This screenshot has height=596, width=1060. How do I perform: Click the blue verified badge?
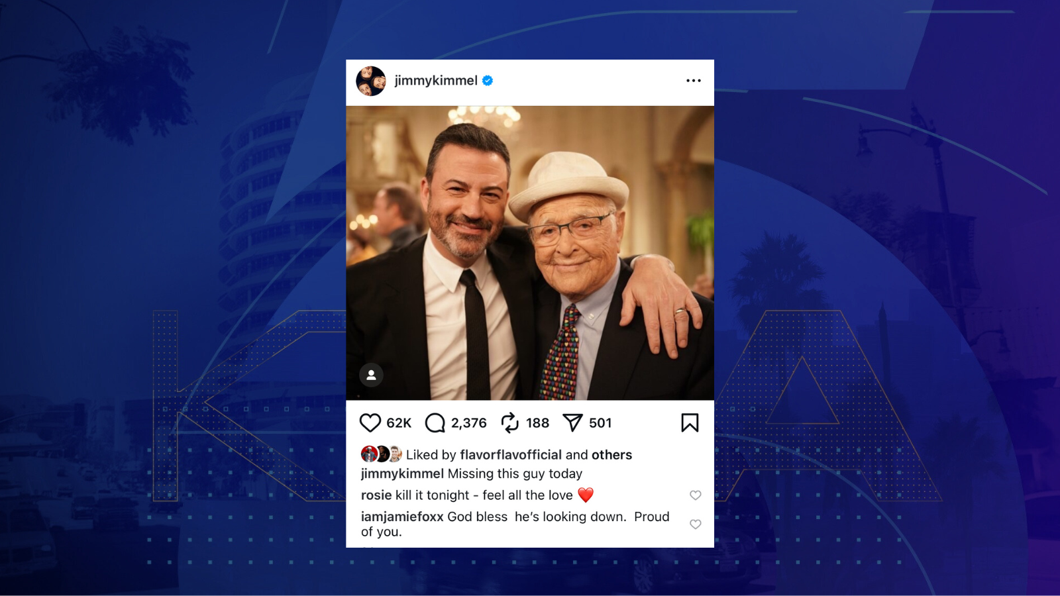(x=488, y=81)
